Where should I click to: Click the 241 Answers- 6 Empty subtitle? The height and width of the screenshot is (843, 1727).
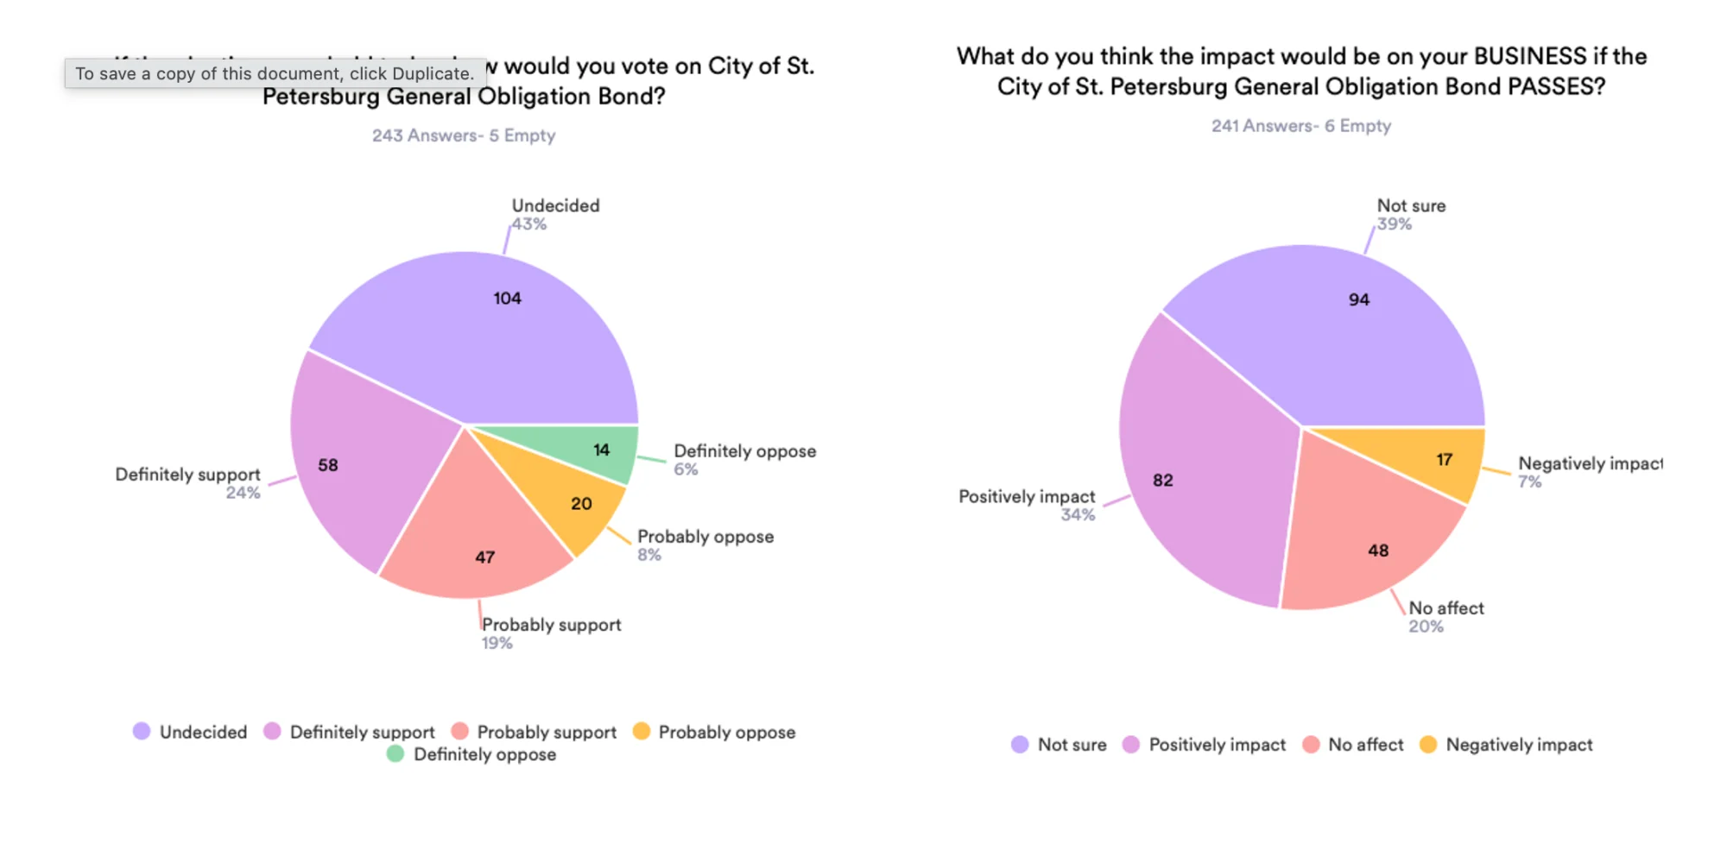(1301, 126)
